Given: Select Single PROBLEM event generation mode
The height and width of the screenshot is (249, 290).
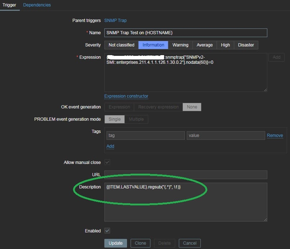Looking at the screenshot, I should [114, 119].
